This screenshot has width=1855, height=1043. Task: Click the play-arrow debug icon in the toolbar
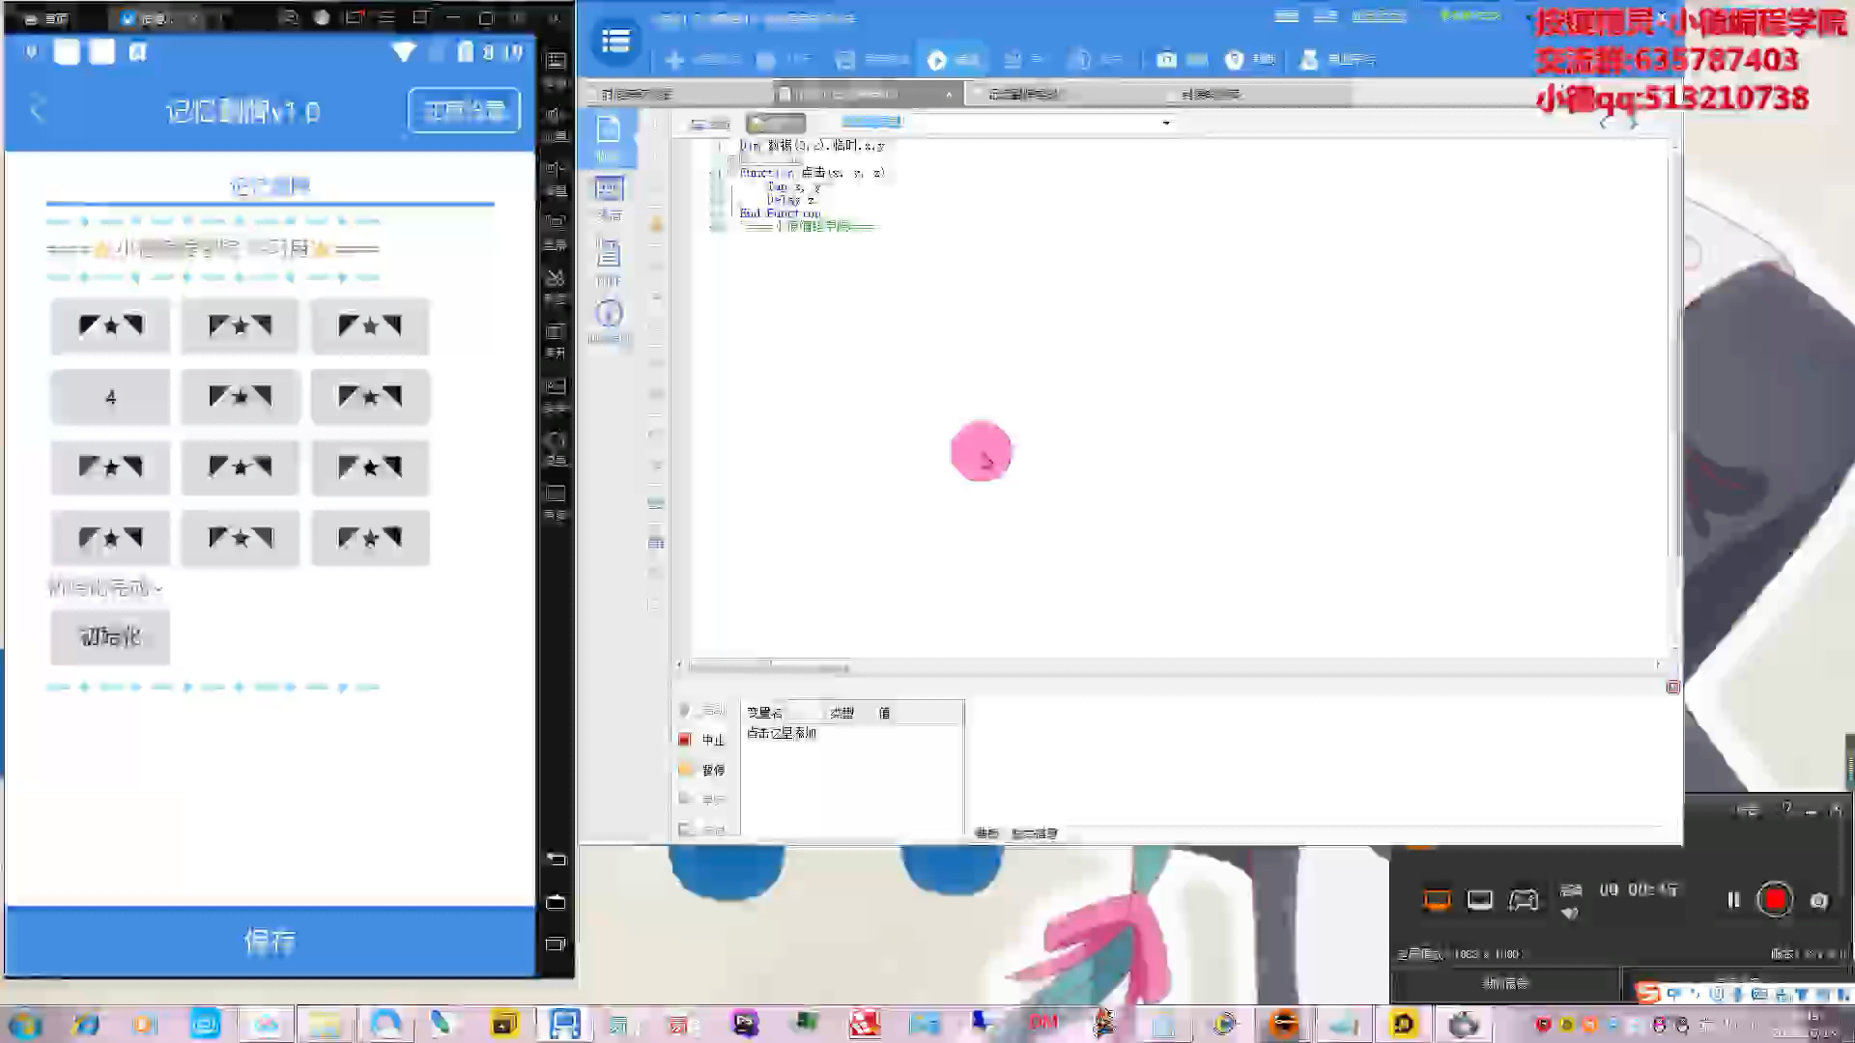click(936, 60)
